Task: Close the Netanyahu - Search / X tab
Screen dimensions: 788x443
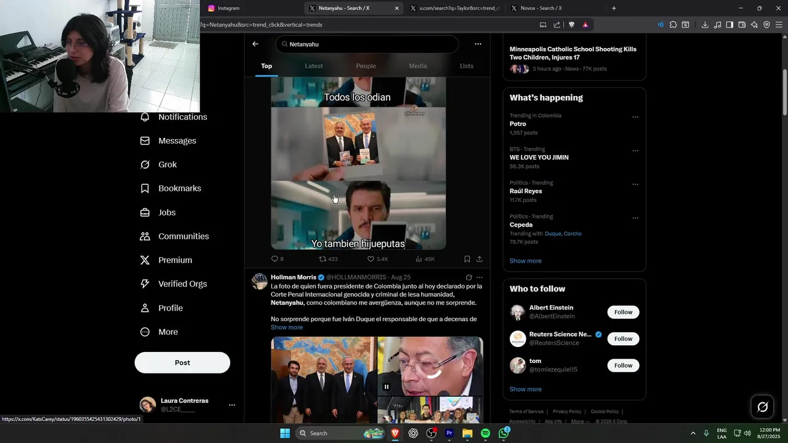Action: coord(396,8)
